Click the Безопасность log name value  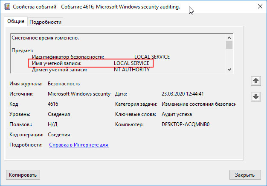64,84
